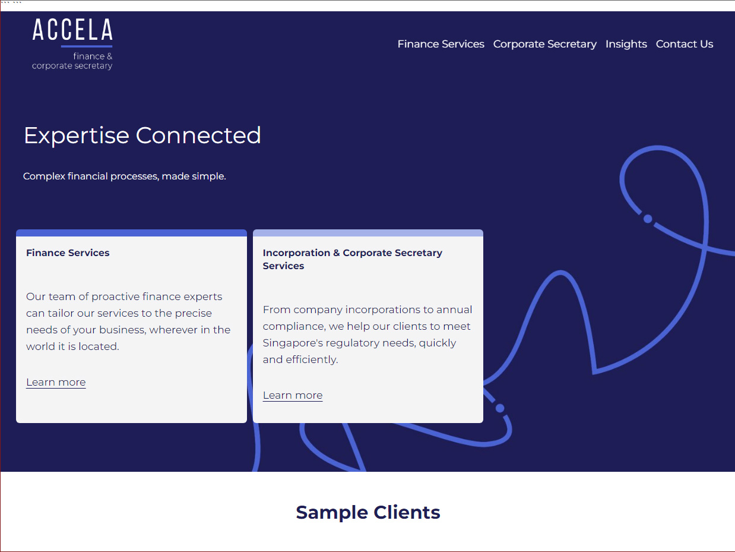Open the Corporate Secretary navigation item
This screenshot has height=552, width=735.
click(544, 44)
